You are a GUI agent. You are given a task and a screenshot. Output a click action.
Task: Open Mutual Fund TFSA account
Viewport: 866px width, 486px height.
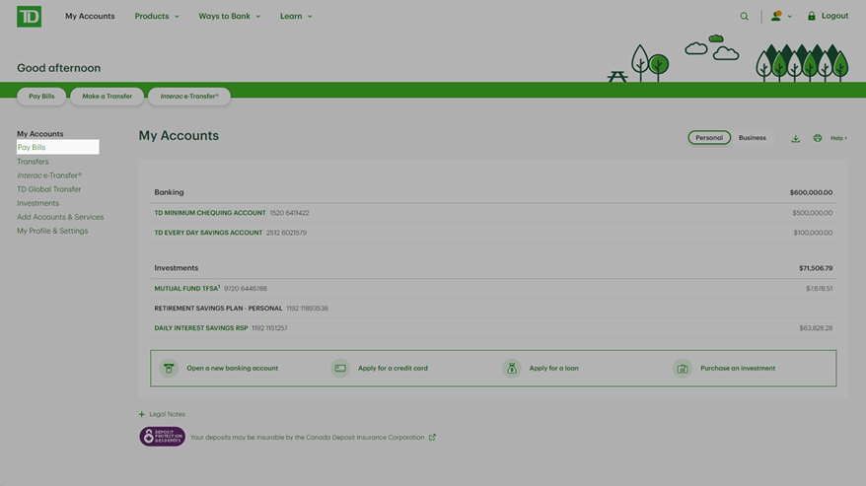tap(187, 288)
